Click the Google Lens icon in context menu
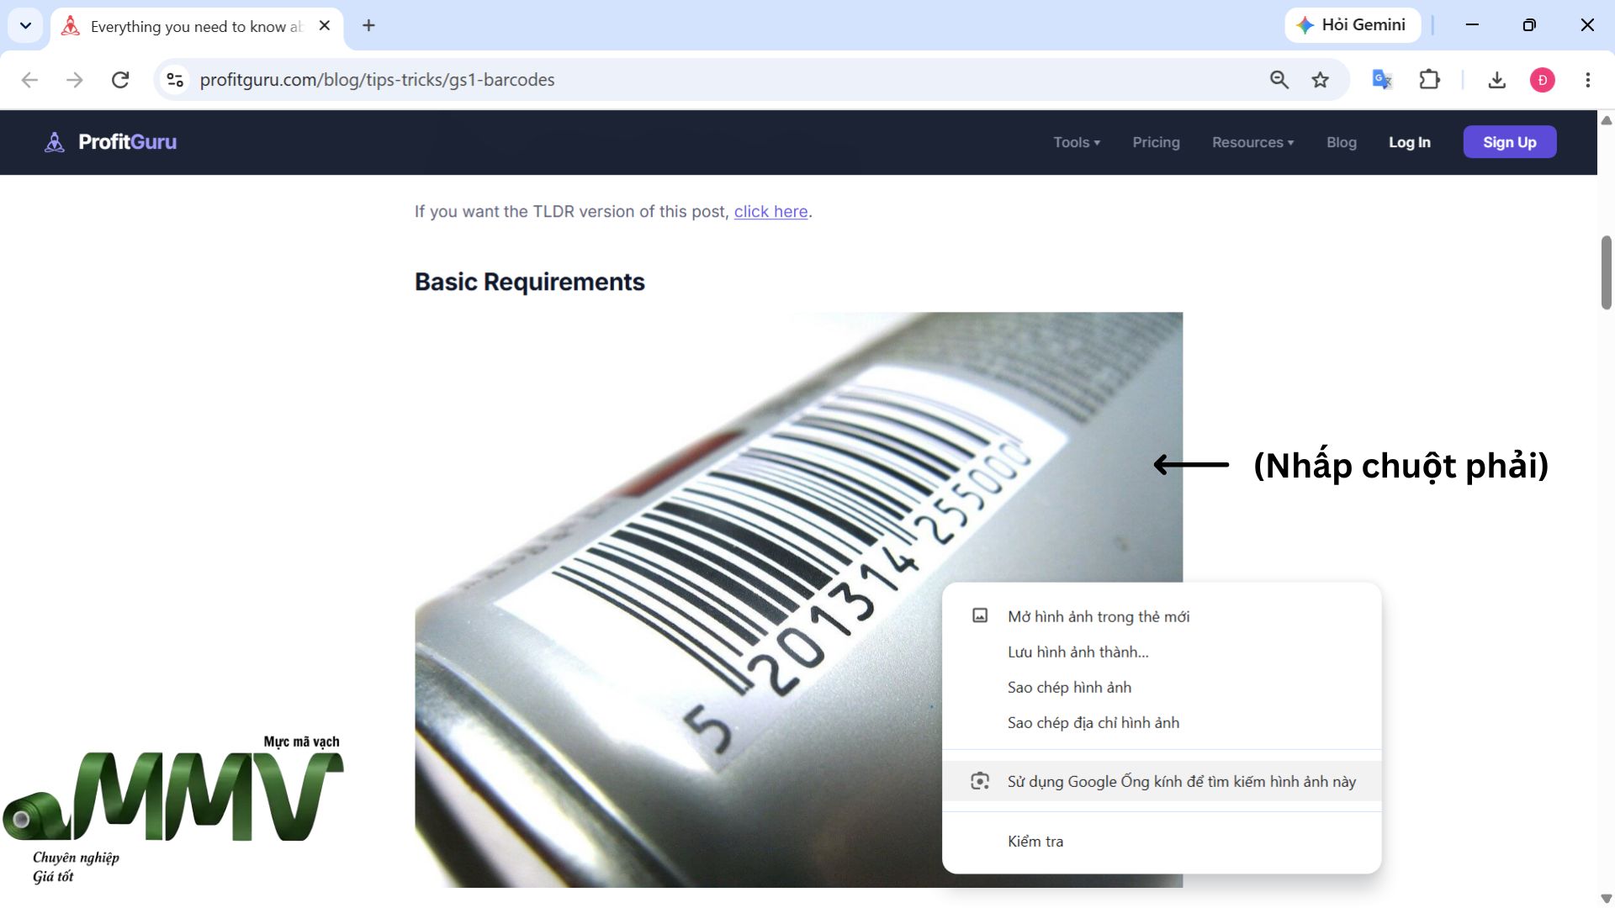 [980, 781]
